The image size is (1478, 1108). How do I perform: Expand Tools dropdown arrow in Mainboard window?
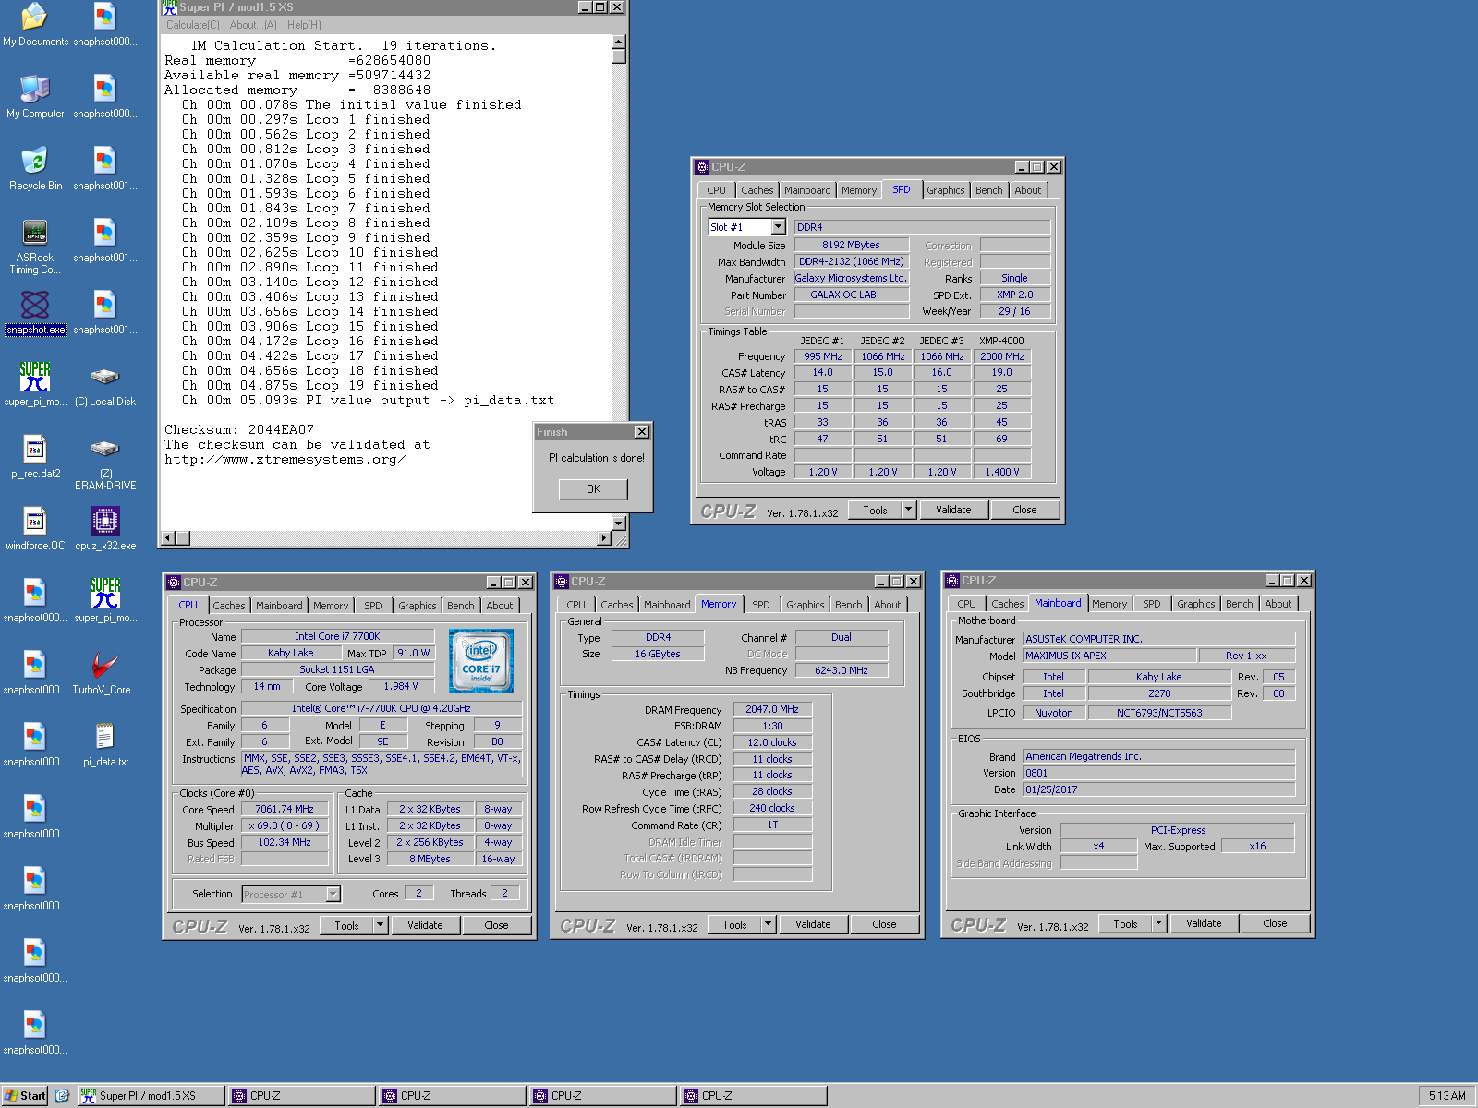(x=1158, y=923)
